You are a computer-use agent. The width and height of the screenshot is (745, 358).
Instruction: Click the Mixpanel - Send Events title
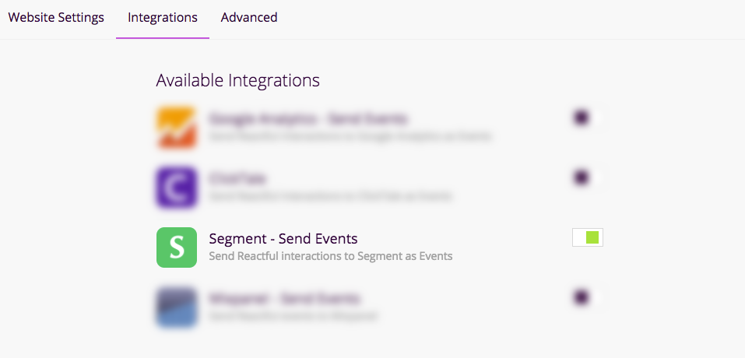[x=285, y=298]
